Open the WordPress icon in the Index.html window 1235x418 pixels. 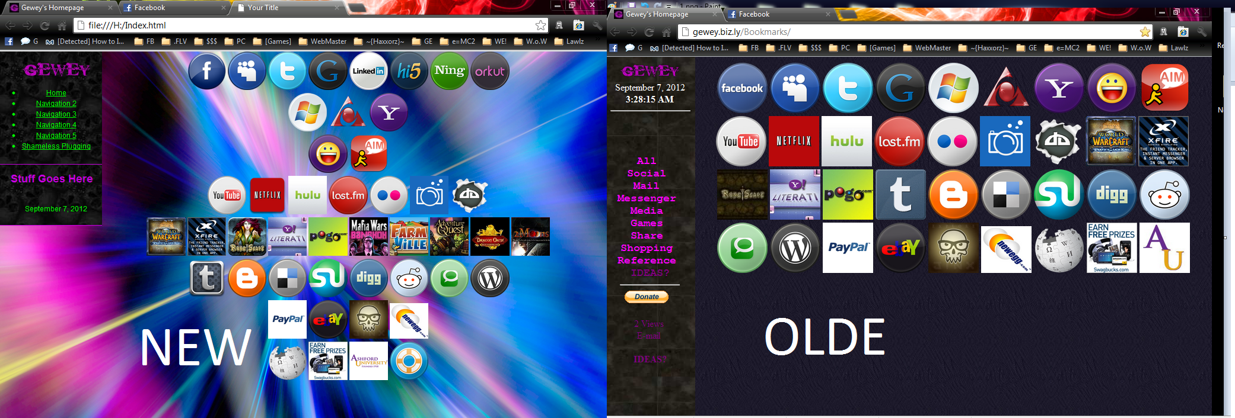(489, 278)
